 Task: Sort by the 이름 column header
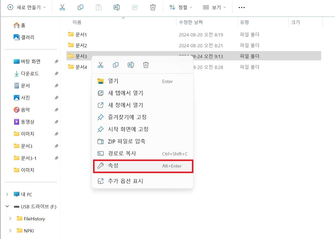click(77, 22)
